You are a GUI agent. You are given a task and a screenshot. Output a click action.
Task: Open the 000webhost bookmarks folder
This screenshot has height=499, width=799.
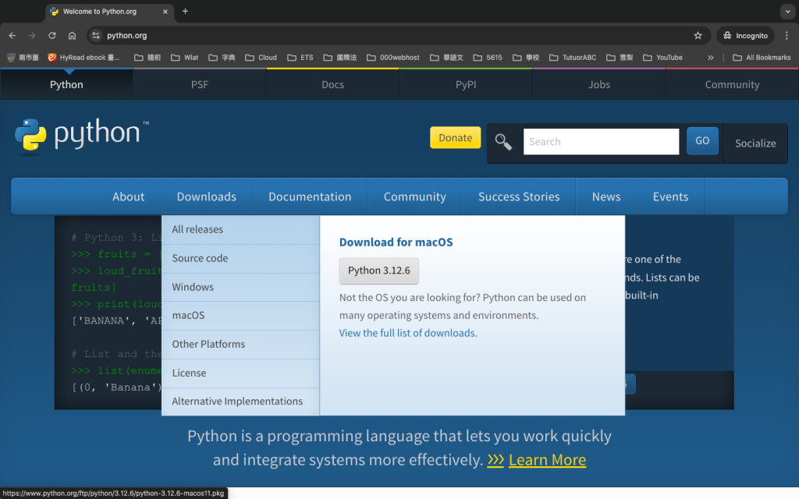coord(393,58)
